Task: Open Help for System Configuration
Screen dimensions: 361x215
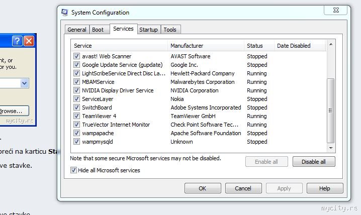Action: pos(325,188)
